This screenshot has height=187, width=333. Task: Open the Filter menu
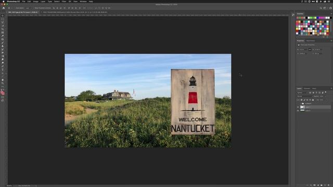coord(64,1)
